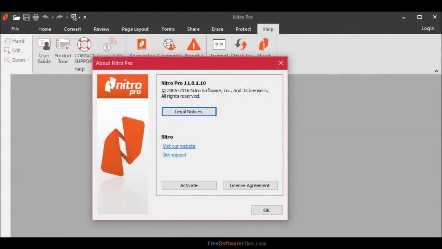Viewport: 442px width, 249px height.
Task: Maximize the Nitro Pro window
Action: tap(420, 17)
